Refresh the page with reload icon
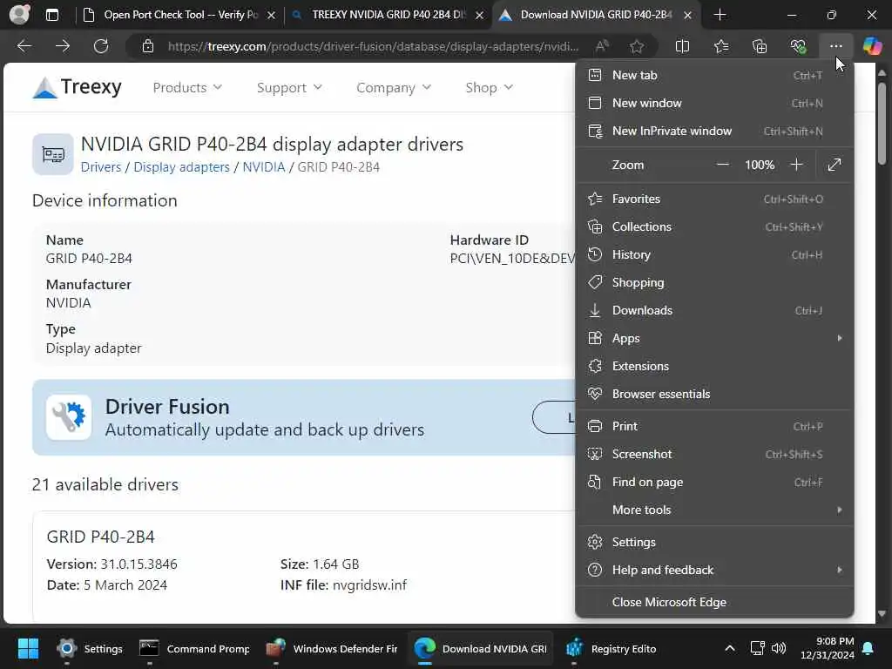 click(101, 46)
